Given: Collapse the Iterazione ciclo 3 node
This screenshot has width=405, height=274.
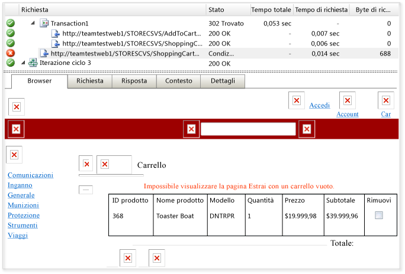Looking at the screenshot, I should 23,63.
